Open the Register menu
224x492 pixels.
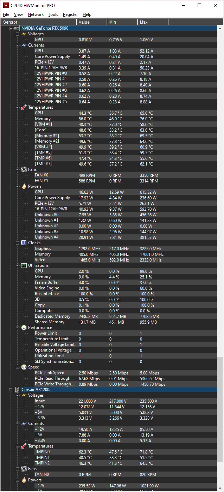(70, 14)
